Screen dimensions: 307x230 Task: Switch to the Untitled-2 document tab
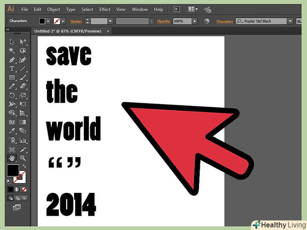click(67, 31)
